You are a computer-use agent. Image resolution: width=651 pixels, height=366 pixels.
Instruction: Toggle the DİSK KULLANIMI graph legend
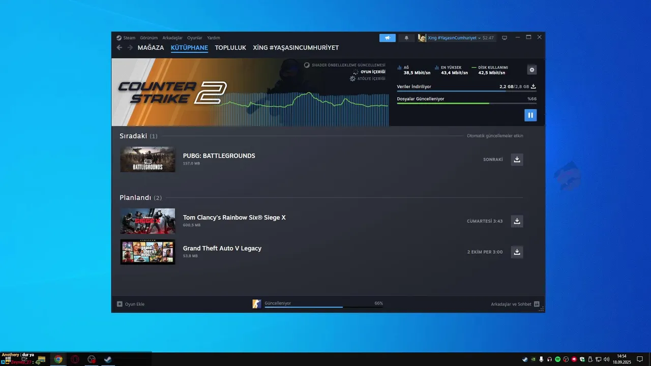click(x=490, y=70)
